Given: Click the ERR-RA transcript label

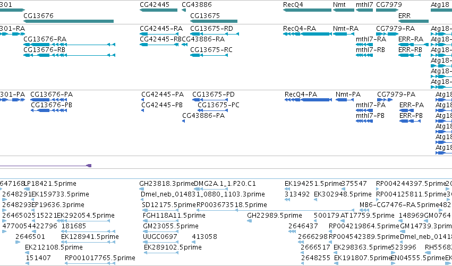Looking at the screenshot, I should point(411,39).
